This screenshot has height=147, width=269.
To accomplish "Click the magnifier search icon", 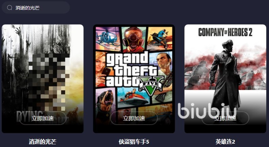I will tap(10, 7).
